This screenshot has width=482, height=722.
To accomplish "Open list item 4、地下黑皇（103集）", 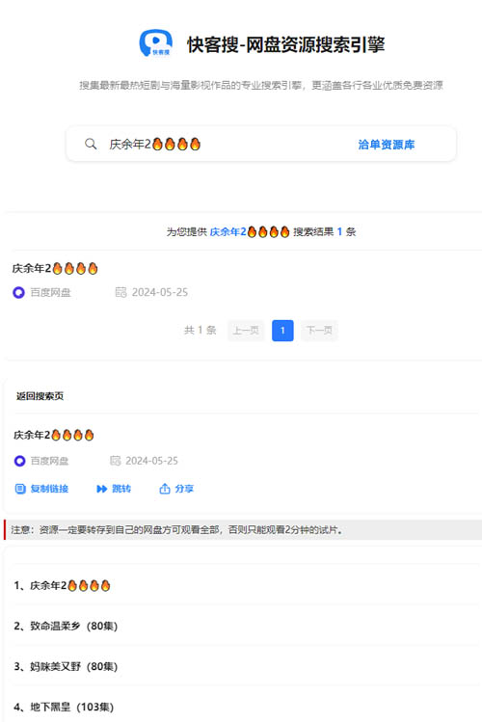I will (x=64, y=707).
